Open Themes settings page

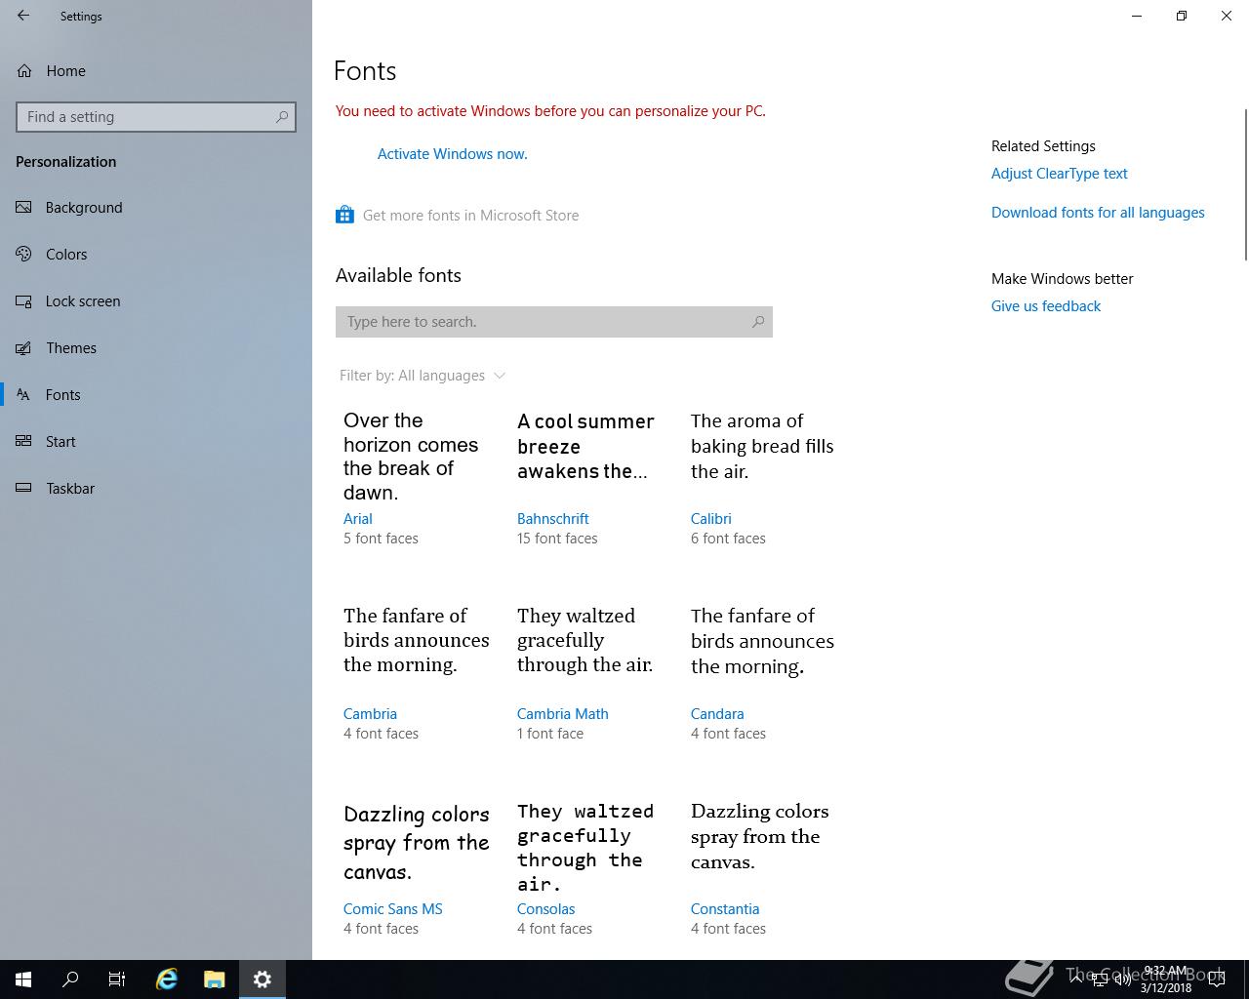point(156,347)
